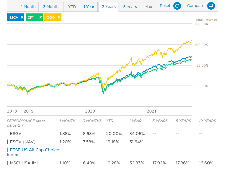Viewport: 228px width, 170px height.
Task: Click the green SPY ticker tag
Action: (x=34, y=17)
